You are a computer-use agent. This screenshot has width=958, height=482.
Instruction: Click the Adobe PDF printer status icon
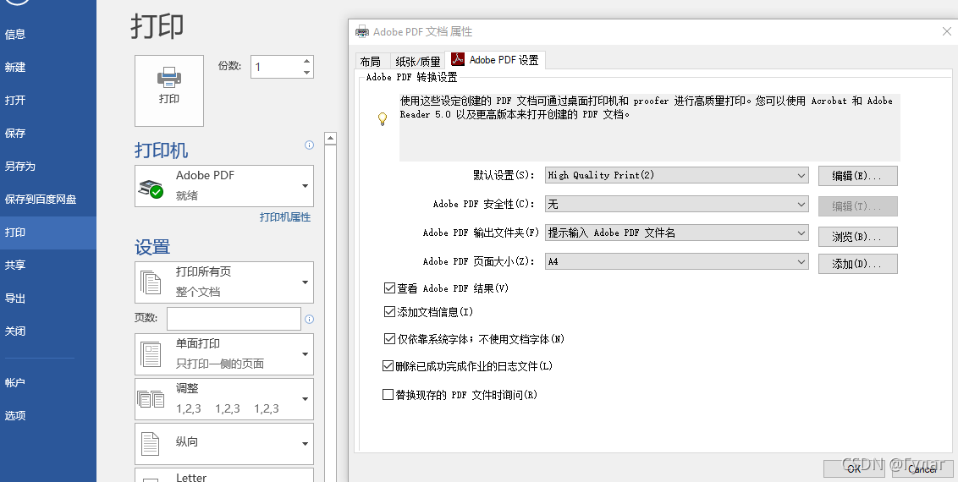click(151, 188)
